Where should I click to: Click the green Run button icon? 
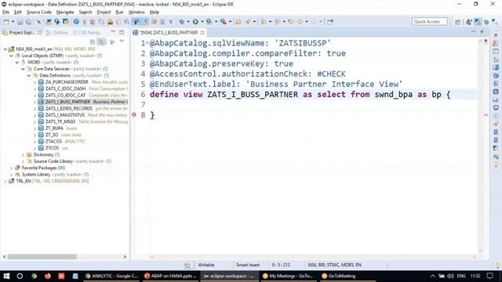click(195, 22)
